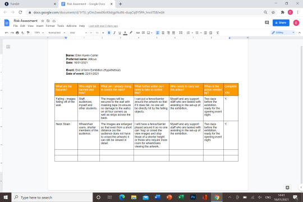Select the paint format tool

(28, 33)
